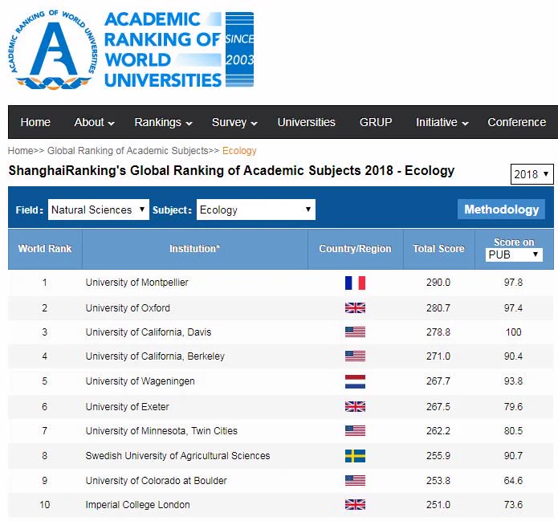Viewport: 558px width, 521px height.
Task: Click the page title ShanghaiRanking's Global Ranking
Action: [231, 171]
